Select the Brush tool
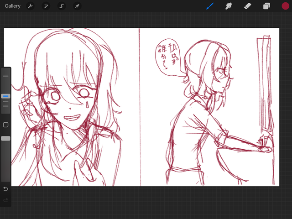This screenshot has height=219, width=292. click(210, 6)
